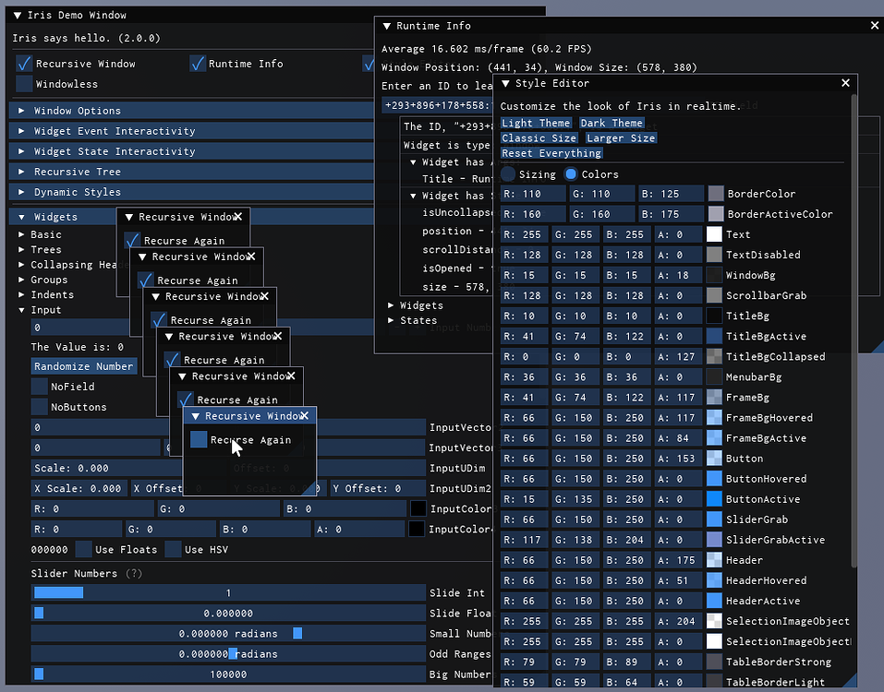Enable the NoField checkbox

click(38, 387)
